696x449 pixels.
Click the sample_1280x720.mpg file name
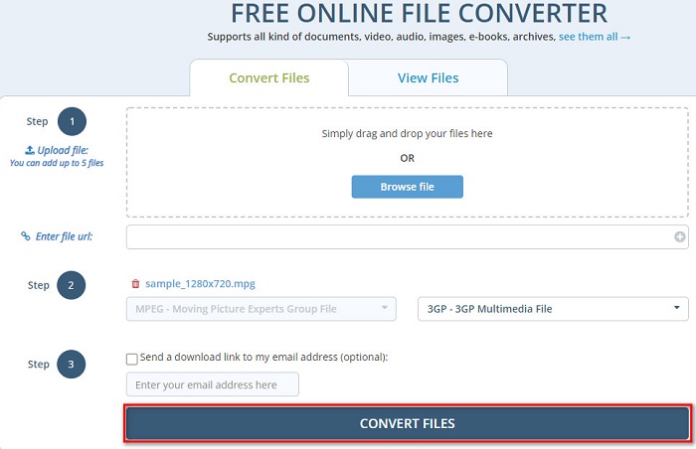coord(200,283)
